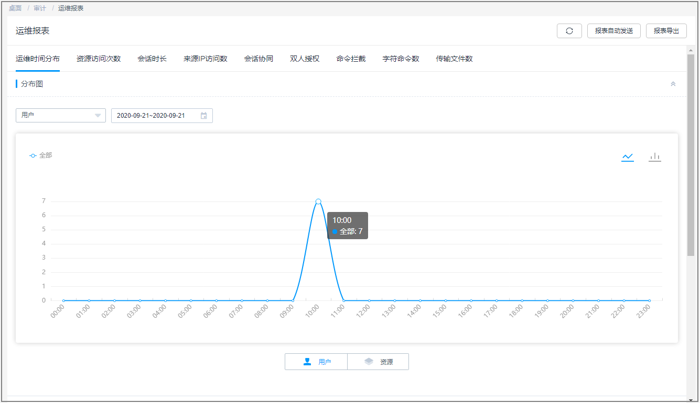The width and height of the screenshot is (700, 403).
Task: Click the 10:00 peak data point
Action: point(318,201)
